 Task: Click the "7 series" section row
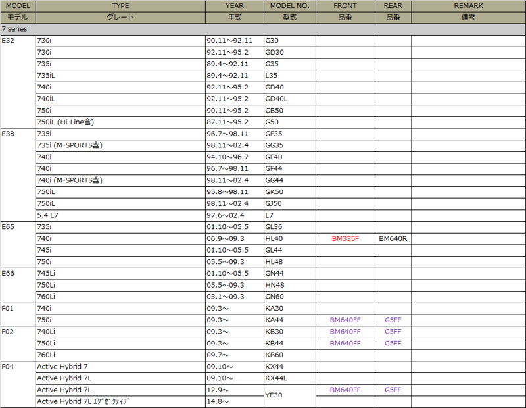262,29
